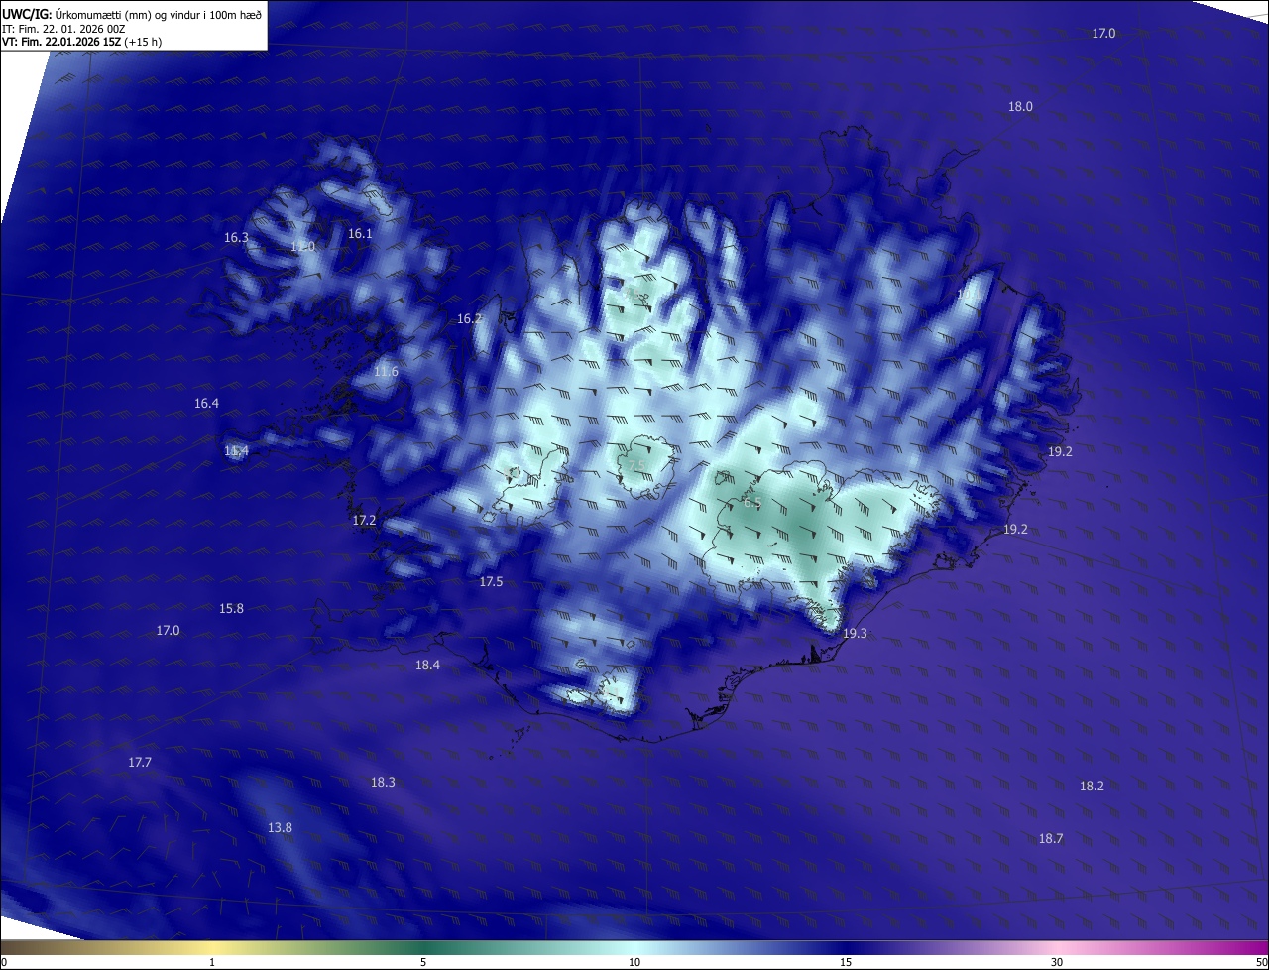Select the 16.3 value label

pos(236,238)
